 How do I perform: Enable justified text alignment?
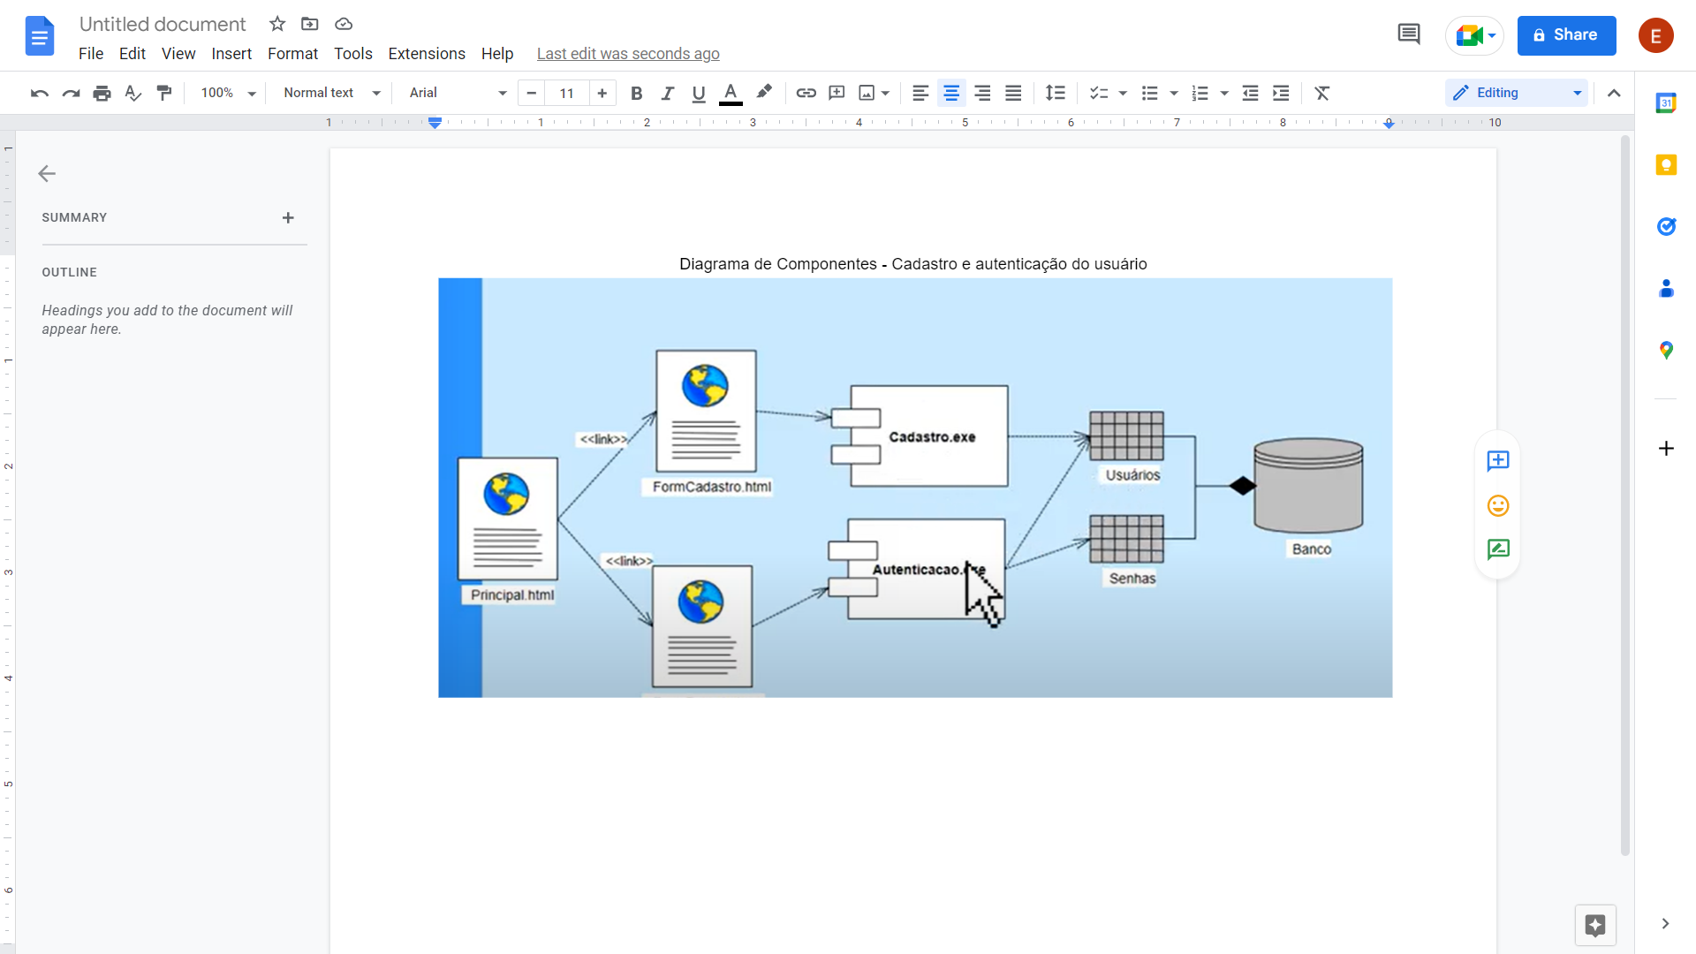[x=1013, y=93]
